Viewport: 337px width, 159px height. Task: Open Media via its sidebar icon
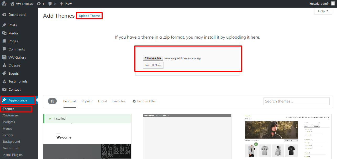point(4,33)
